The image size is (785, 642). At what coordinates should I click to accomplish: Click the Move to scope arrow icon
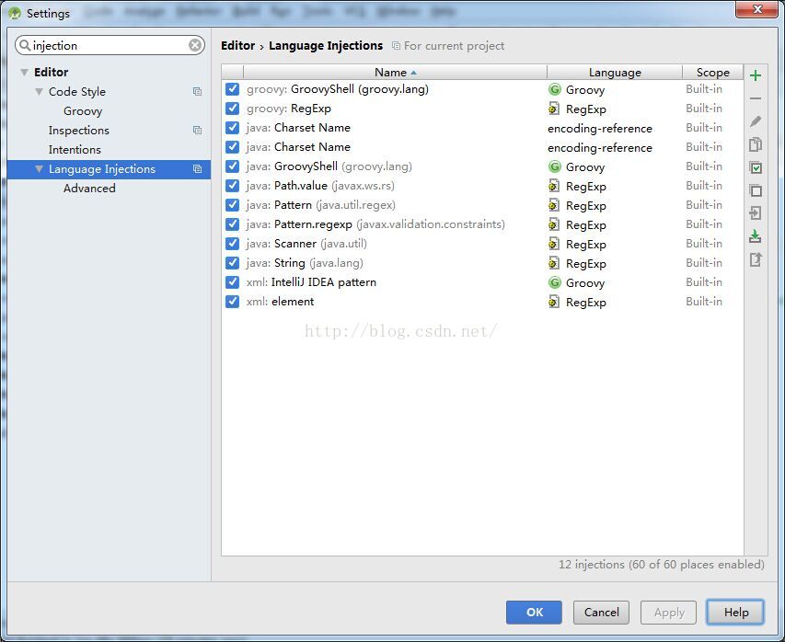click(756, 213)
